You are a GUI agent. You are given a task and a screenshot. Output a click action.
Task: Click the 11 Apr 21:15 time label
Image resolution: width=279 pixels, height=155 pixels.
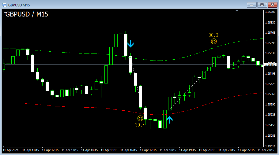coord(227,150)
